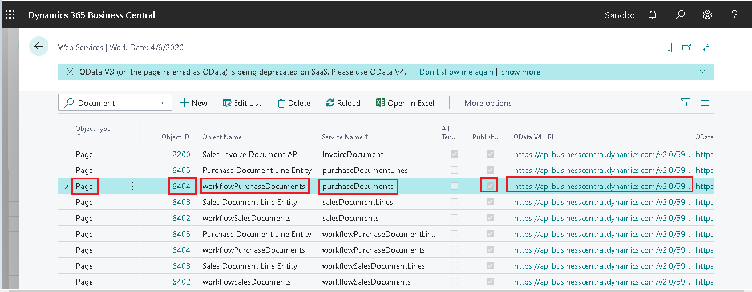Toggle Published checkbox for salesDocuments row
Viewport: 752px width, 292px height.
(490, 218)
